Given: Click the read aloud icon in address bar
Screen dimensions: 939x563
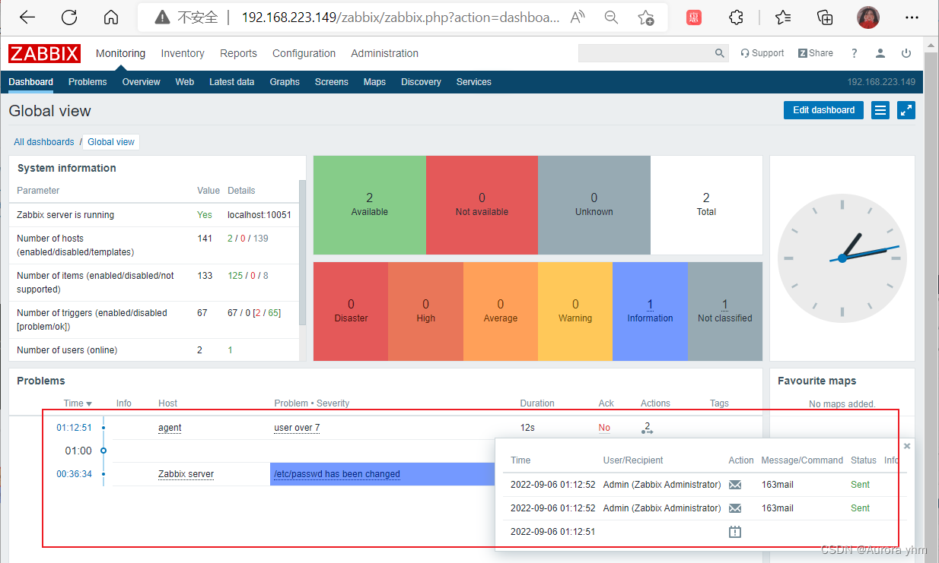Looking at the screenshot, I should (578, 17).
